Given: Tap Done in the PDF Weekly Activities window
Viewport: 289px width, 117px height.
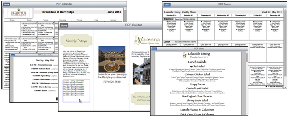Looking at the screenshot, I should pos(13,55).
